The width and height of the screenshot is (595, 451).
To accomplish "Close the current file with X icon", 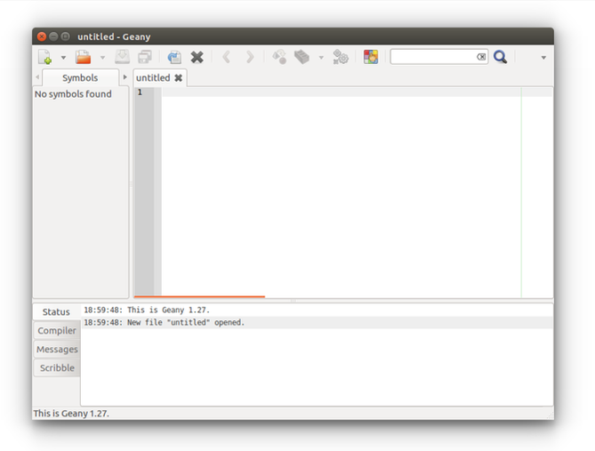I will coord(197,57).
